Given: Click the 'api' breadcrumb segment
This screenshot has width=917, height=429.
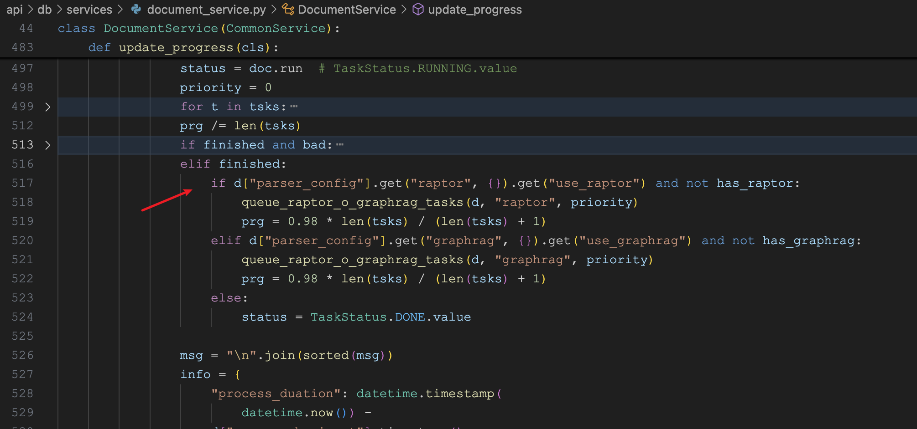Looking at the screenshot, I should [15, 10].
